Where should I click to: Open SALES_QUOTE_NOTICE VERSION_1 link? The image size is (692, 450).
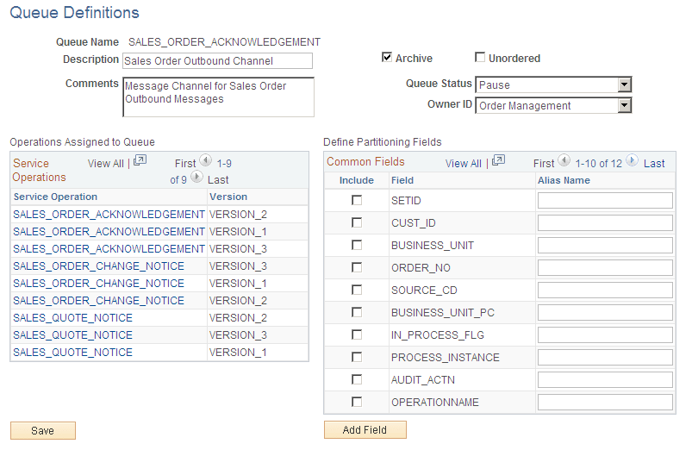[72, 353]
